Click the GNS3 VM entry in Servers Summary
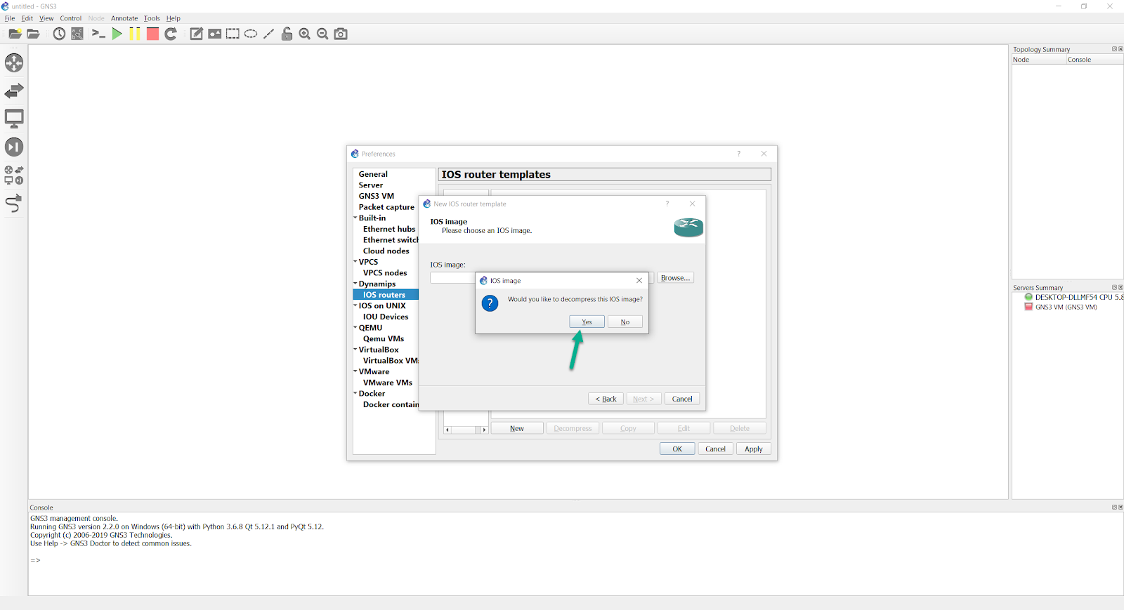This screenshot has height=610, width=1124. click(x=1066, y=307)
